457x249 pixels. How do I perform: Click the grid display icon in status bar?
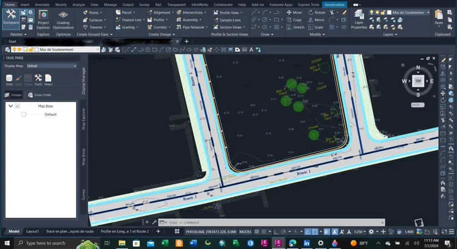(257, 232)
